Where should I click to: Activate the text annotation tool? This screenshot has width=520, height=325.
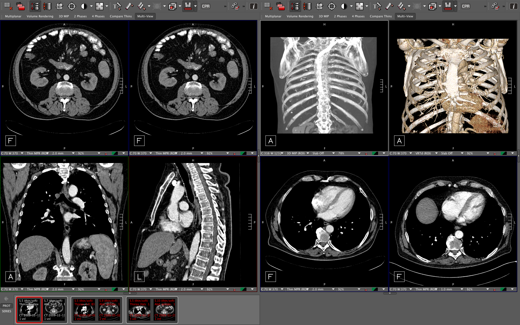pos(117,6)
